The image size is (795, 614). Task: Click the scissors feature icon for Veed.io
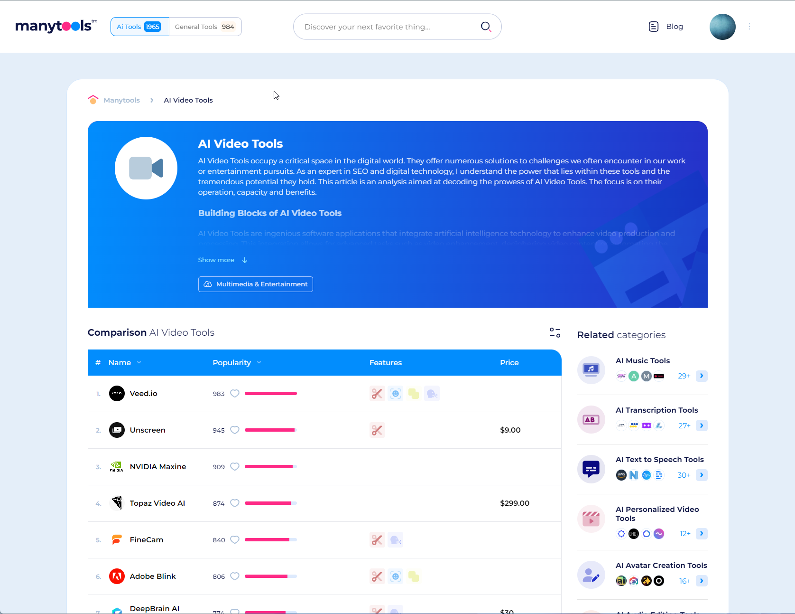(x=377, y=394)
